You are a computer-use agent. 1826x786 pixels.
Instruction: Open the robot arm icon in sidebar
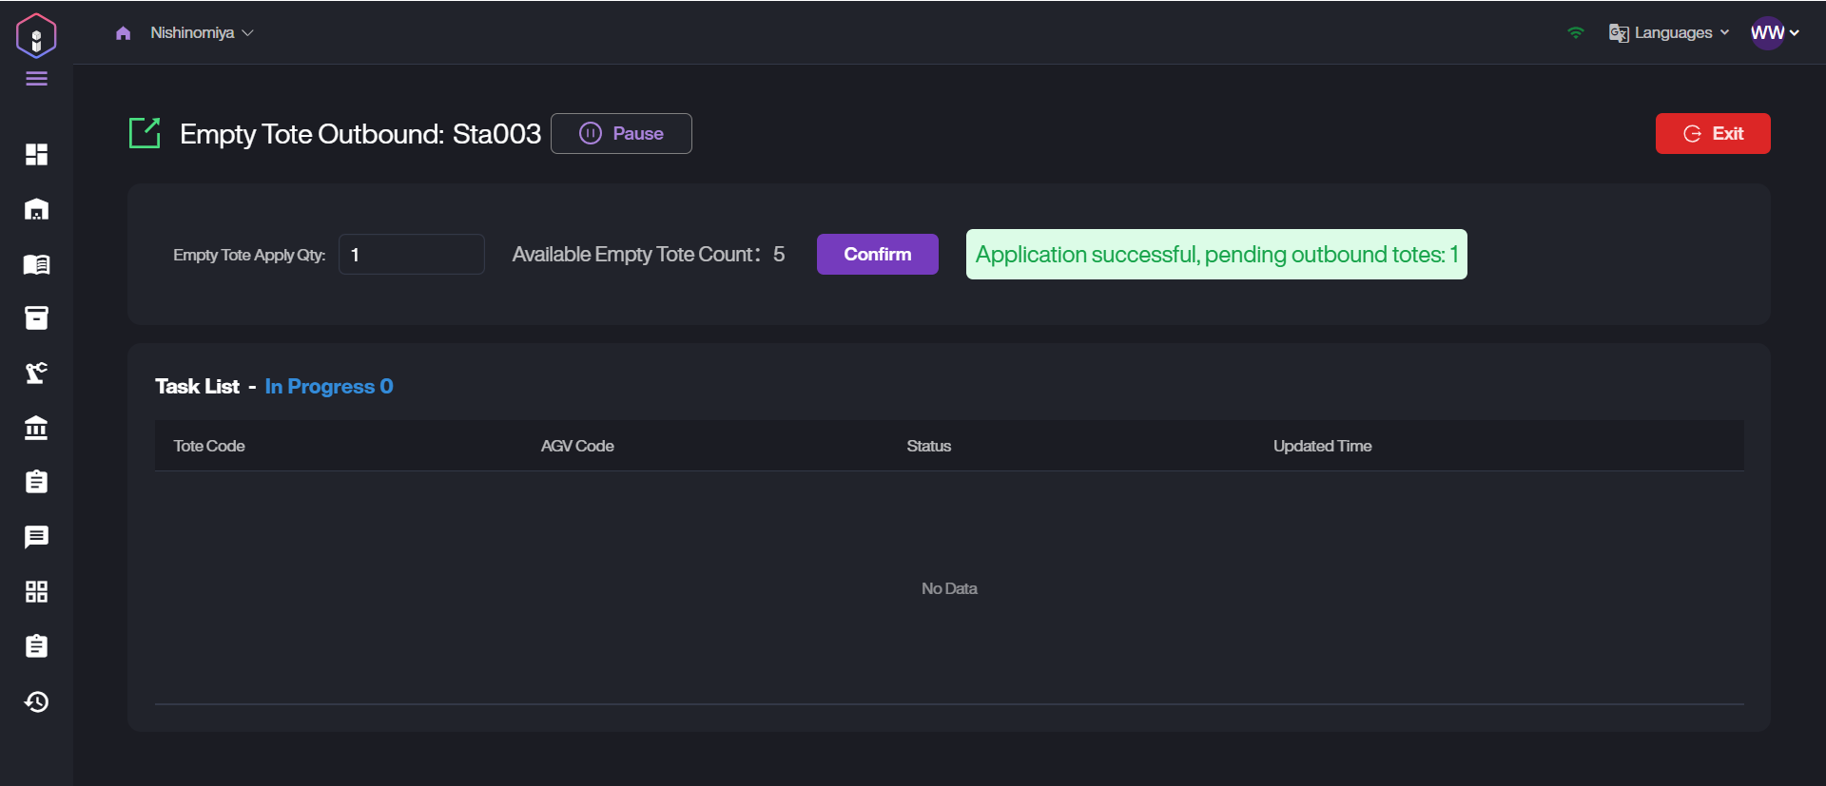36,373
